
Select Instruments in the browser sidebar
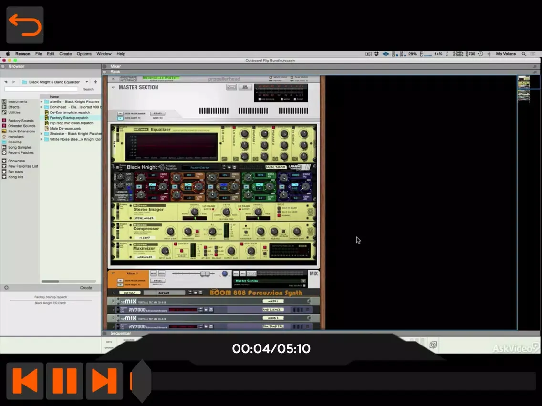[18, 102]
